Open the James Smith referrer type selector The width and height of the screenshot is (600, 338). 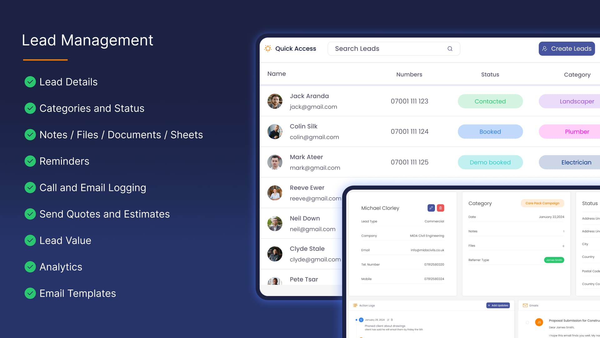[x=554, y=260]
